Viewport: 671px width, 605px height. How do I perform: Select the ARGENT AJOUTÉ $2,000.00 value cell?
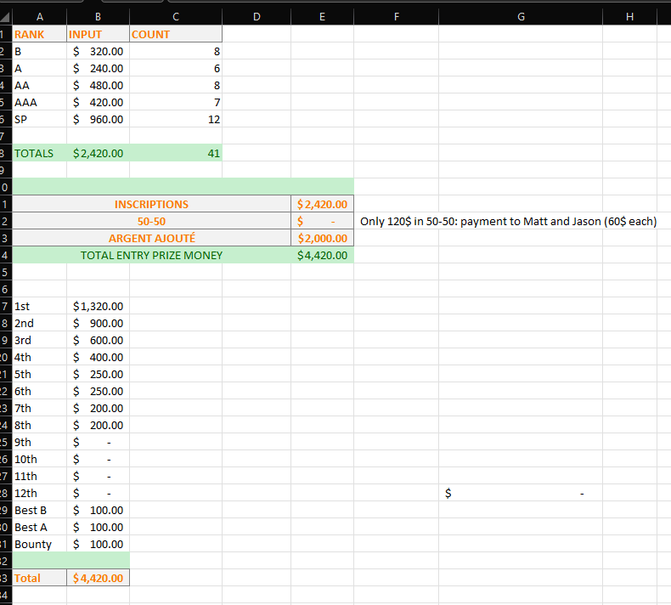(x=322, y=239)
